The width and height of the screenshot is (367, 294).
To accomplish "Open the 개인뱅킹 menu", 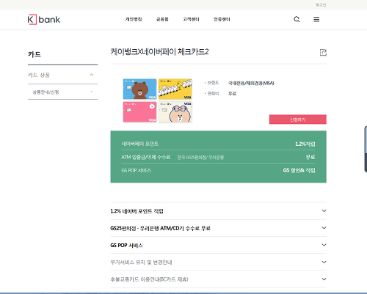I will 134,19.
